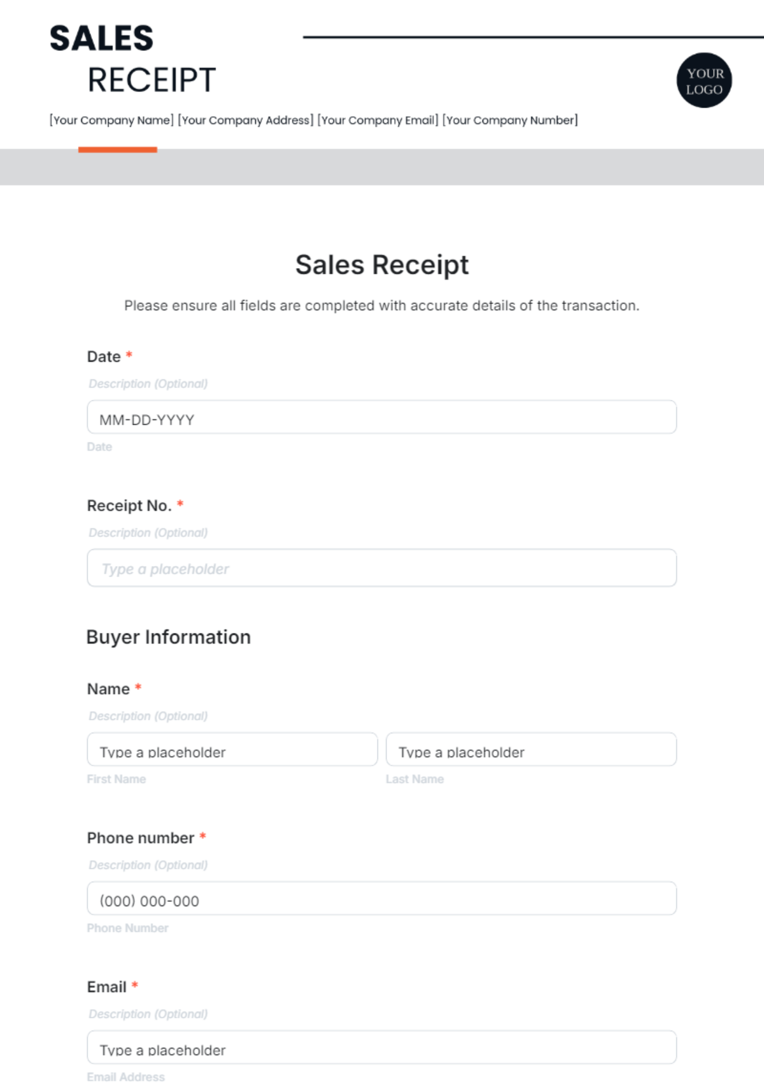The width and height of the screenshot is (764, 1083).
Task: Click the Your Company Name placeholder text
Action: 111,120
